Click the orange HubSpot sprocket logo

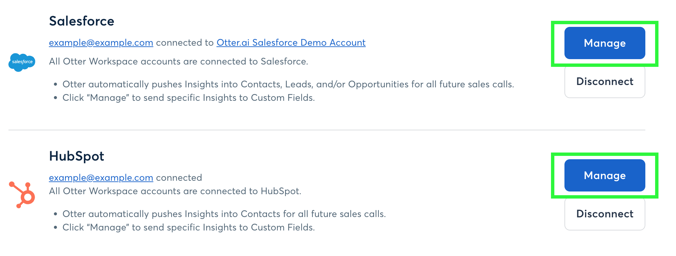tap(22, 195)
